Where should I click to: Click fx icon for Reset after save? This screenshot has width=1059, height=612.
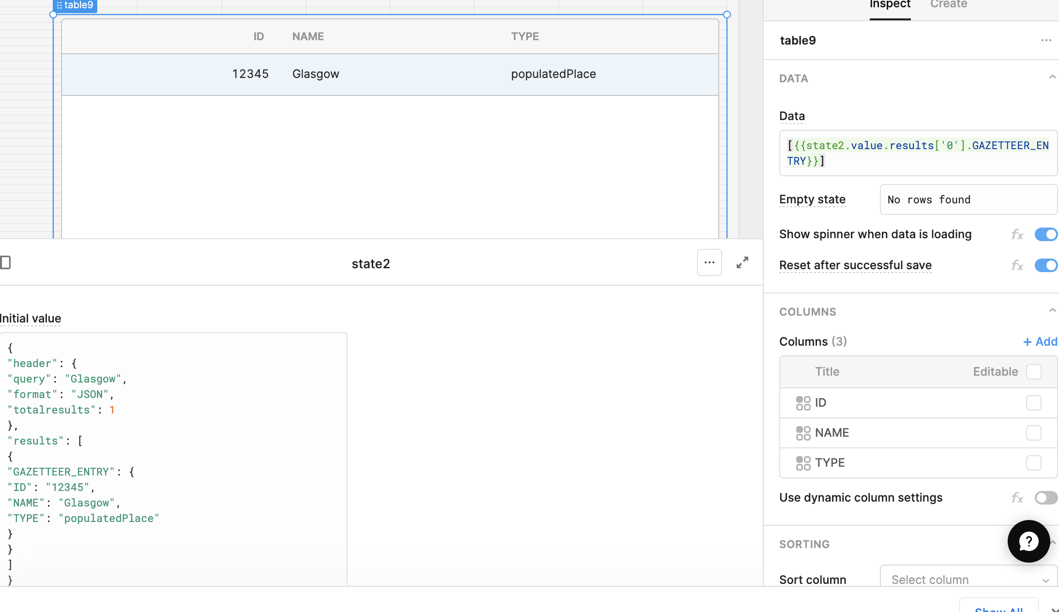click(x=1017, y=266)
